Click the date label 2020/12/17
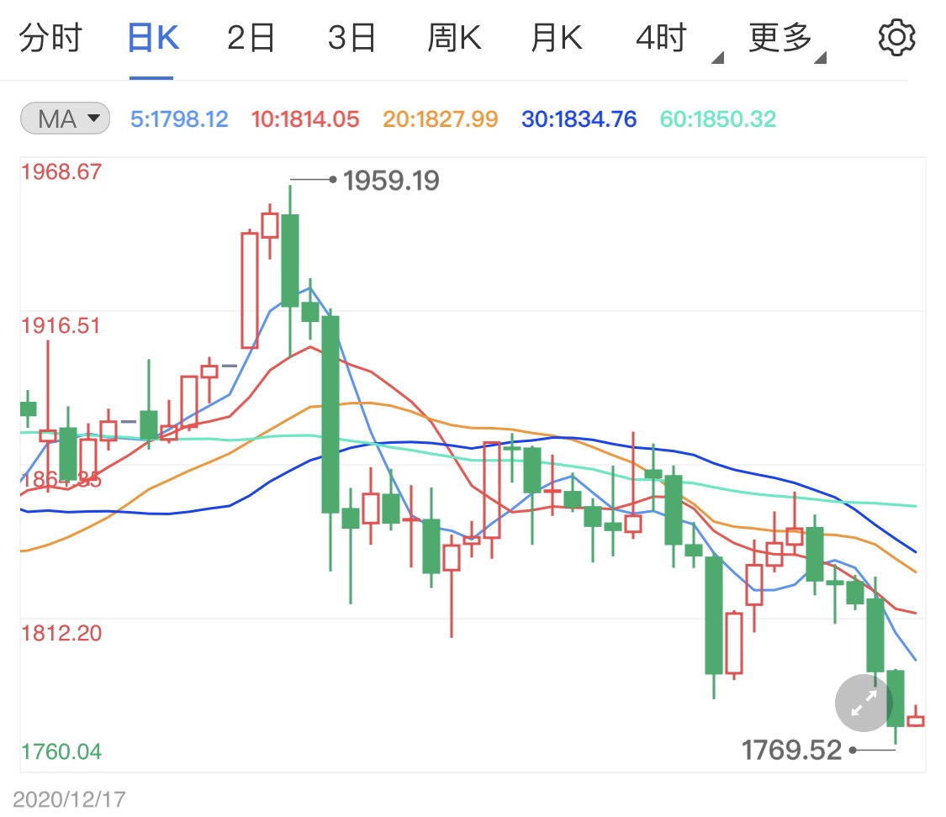 click(x=70, y=799)
